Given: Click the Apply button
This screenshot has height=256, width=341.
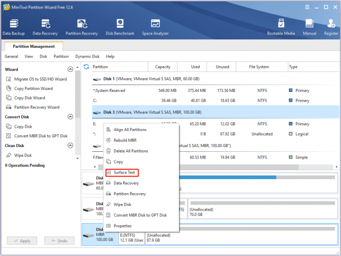Looking at the screenshot, I should coord(22,241).
